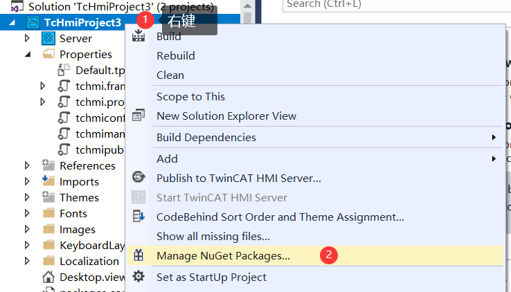Expand the Fonts folder
The image size is (511, 292).
point(27,213)
